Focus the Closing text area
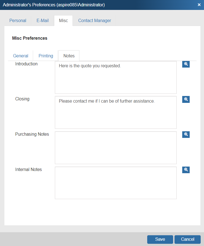This screenshot has height=246, width=204. tap(116, 112)
